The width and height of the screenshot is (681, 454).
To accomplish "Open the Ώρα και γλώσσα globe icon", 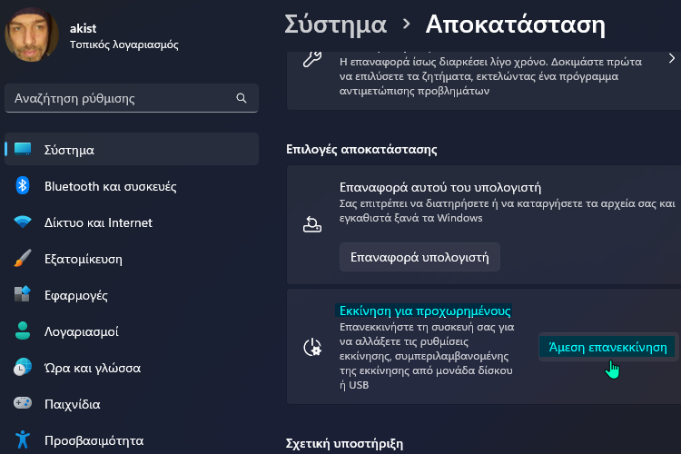I will (23, 367).
